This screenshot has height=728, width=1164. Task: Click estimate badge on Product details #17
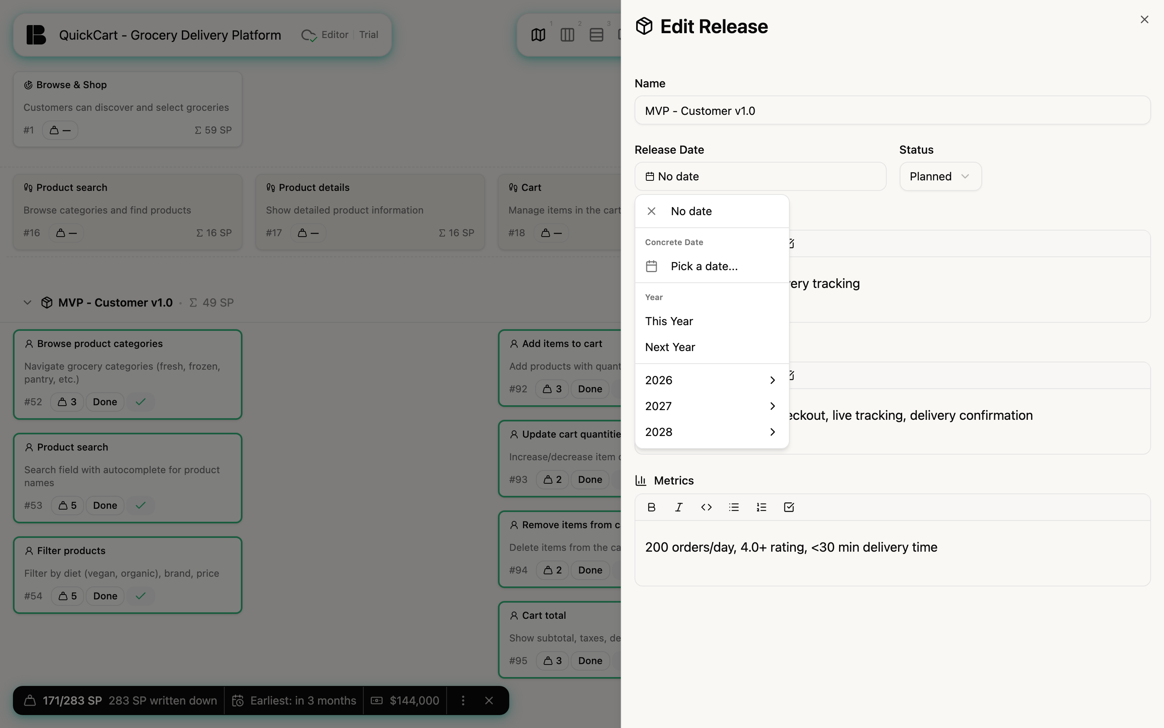pyautogui.click(x=308, y=233)
